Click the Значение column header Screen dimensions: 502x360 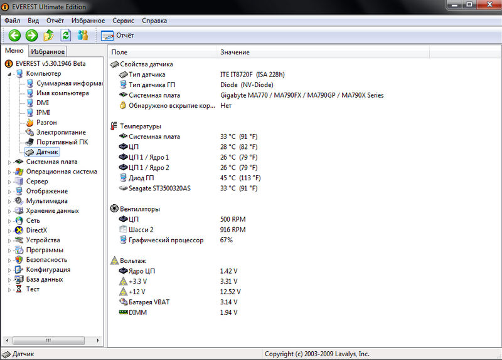point(235,52)
